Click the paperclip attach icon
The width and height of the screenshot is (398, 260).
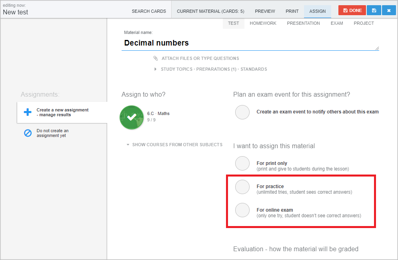pyautogui.click(x=156, y=58)
